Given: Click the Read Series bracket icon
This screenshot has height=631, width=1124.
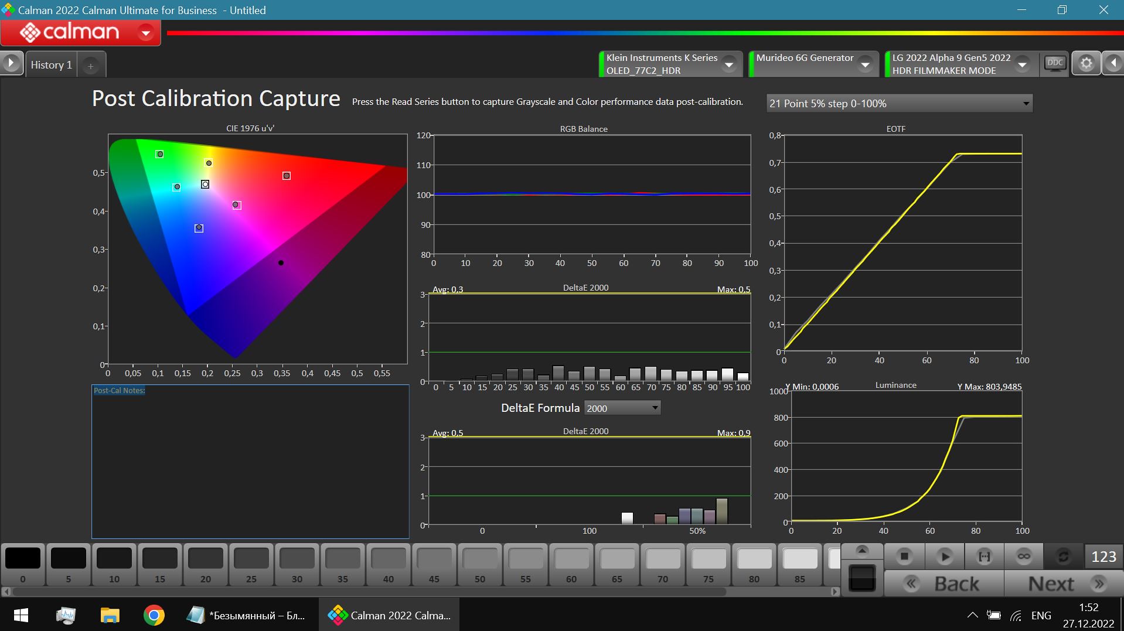Looking at the screenshot, I should 985,557.
